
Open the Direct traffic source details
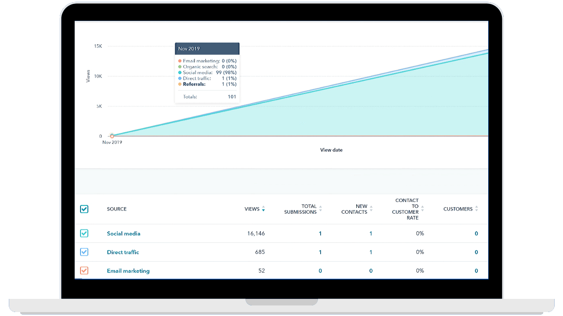click(123, 252)
